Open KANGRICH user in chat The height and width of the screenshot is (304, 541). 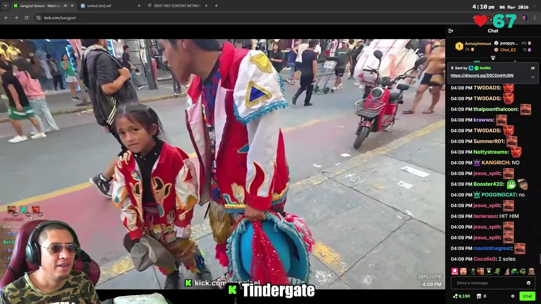tap(495, 163)
